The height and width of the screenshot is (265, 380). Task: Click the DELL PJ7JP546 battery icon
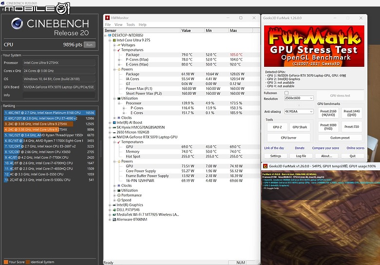(114, 210)
